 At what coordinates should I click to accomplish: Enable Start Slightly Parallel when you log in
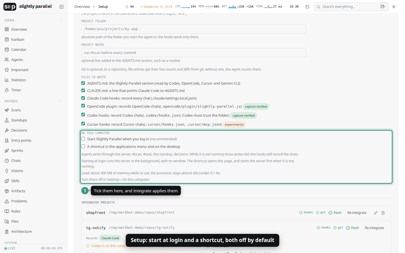[83, 139]
